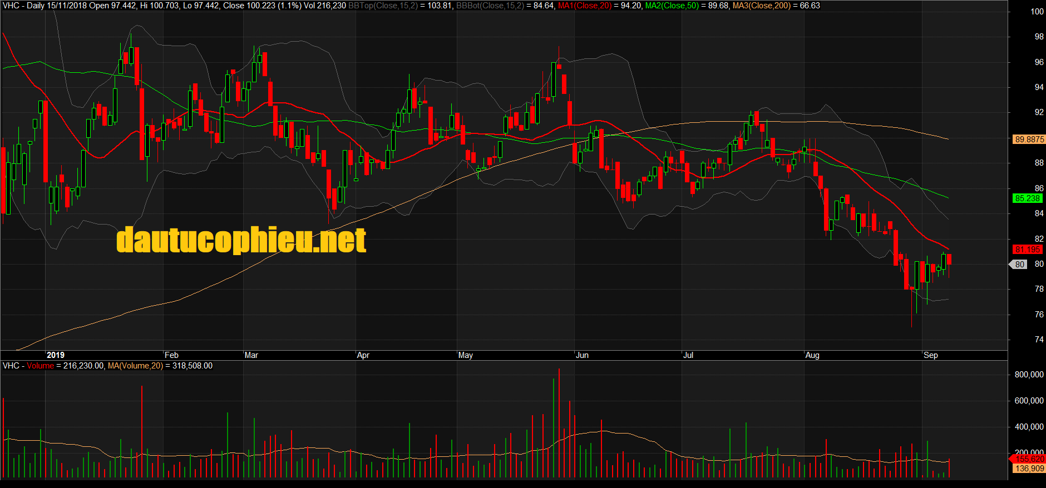This screenshot has height=488, width=1046.
Task: Click the BBBot(Close,15,2) indicator label
Action: (x=490, y=6)
